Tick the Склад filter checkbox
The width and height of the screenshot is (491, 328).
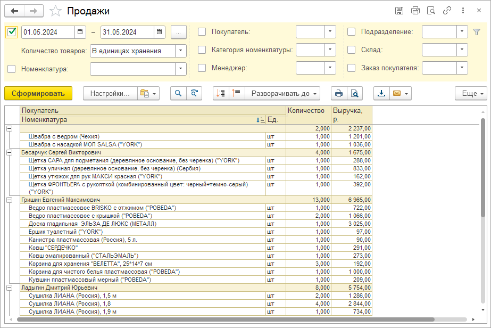click(352, 50)
